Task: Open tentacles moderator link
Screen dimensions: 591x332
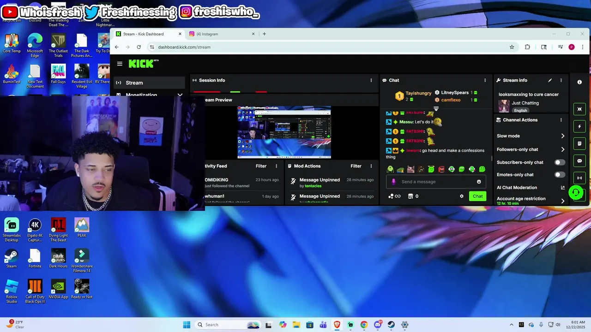Action: [x=313, y=186]
